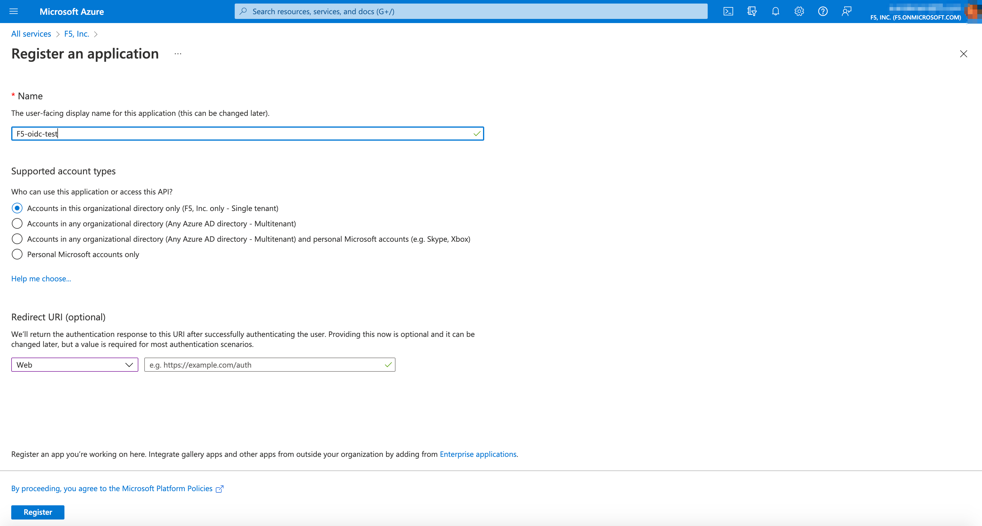Select Personal Microsoft accounts only
The width and height of the screenshot is (982, 526).
(17, 254)
